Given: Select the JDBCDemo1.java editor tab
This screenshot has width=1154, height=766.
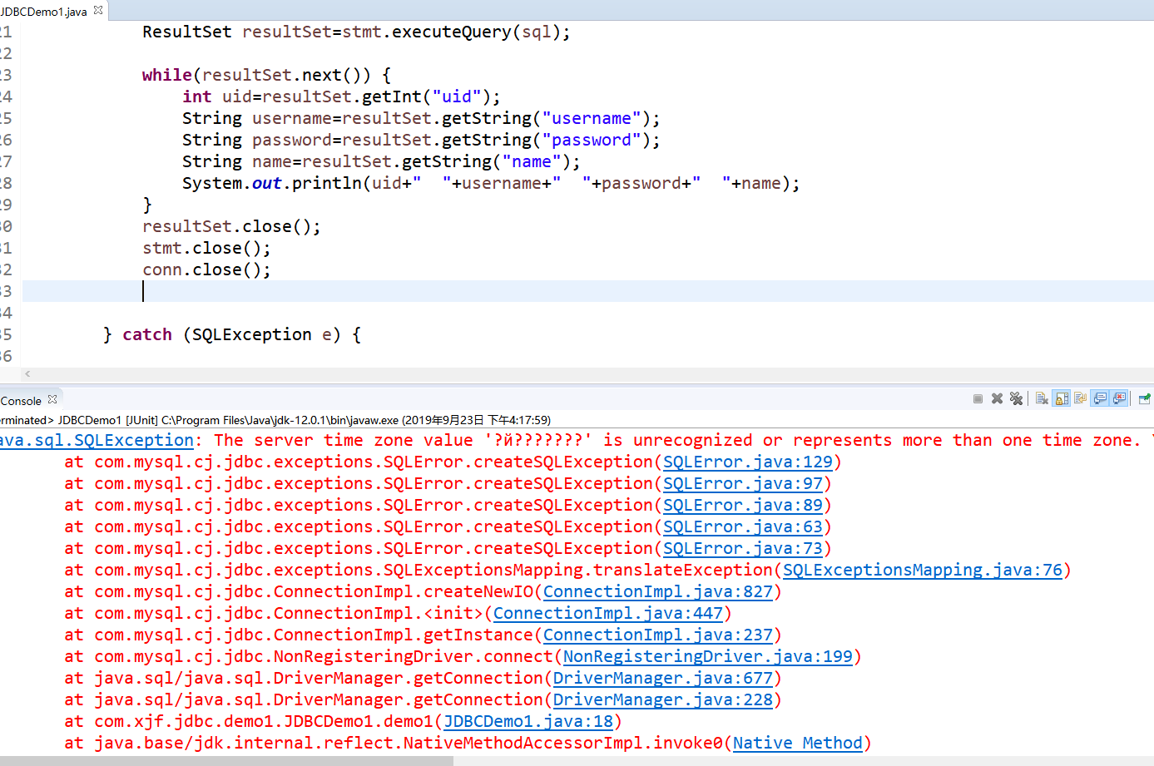Looking at the screenshot, I should 44,11.
